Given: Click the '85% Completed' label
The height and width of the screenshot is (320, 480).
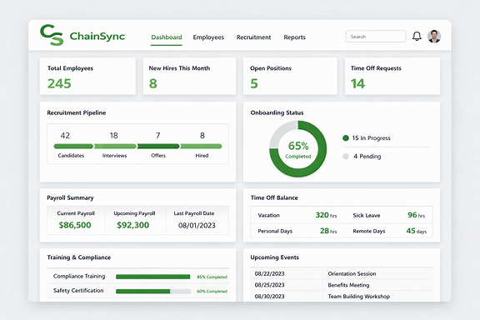Looking at the screenshot, I should click(212, 277).
